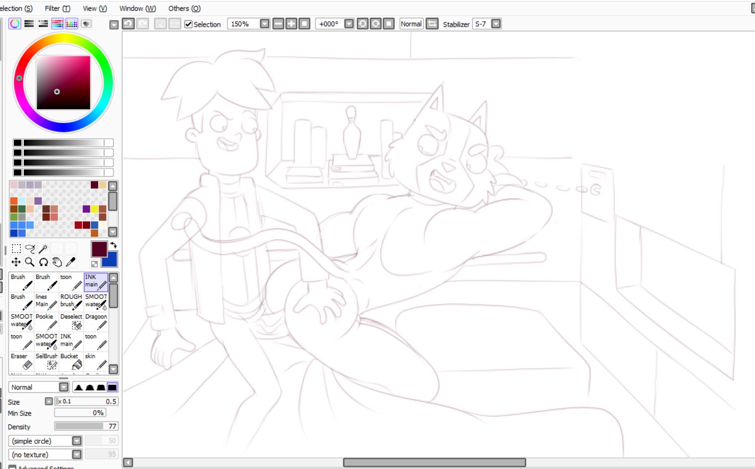Viewport: 755px width, 469px height.
Task: Pick the Magic Wand tool
Action: coord(43,249)
